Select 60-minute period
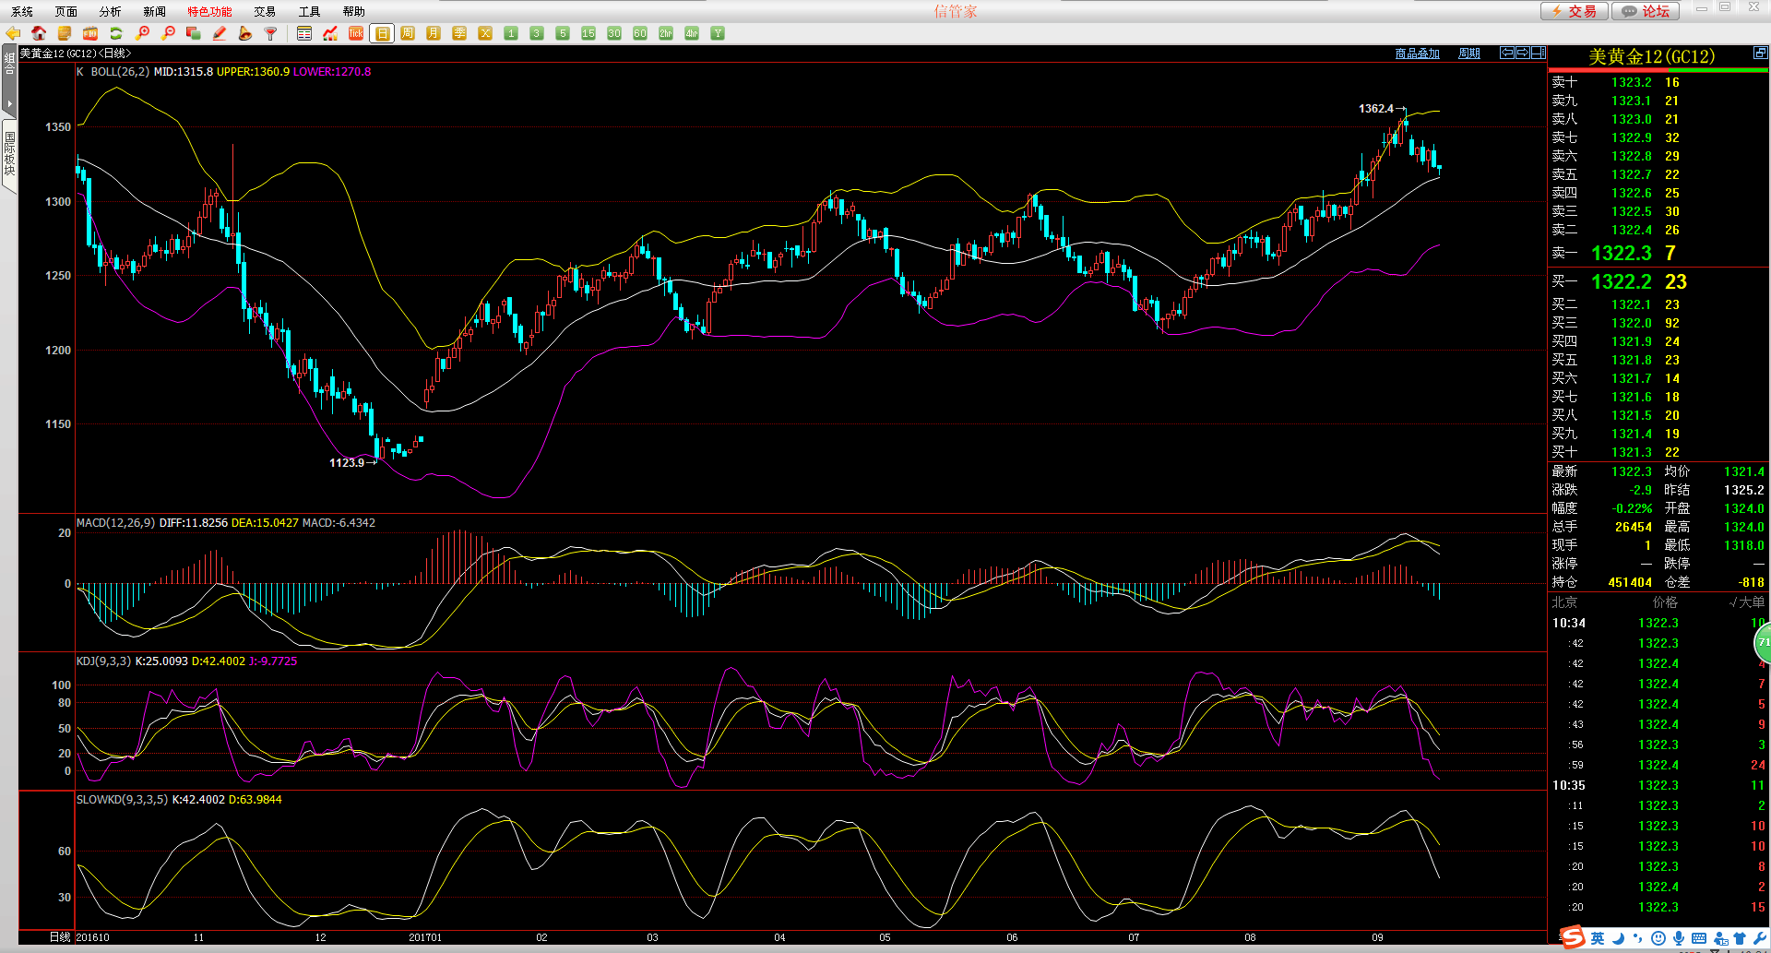Viewport: 1771px width, 953px height. [x=640, y=33]
